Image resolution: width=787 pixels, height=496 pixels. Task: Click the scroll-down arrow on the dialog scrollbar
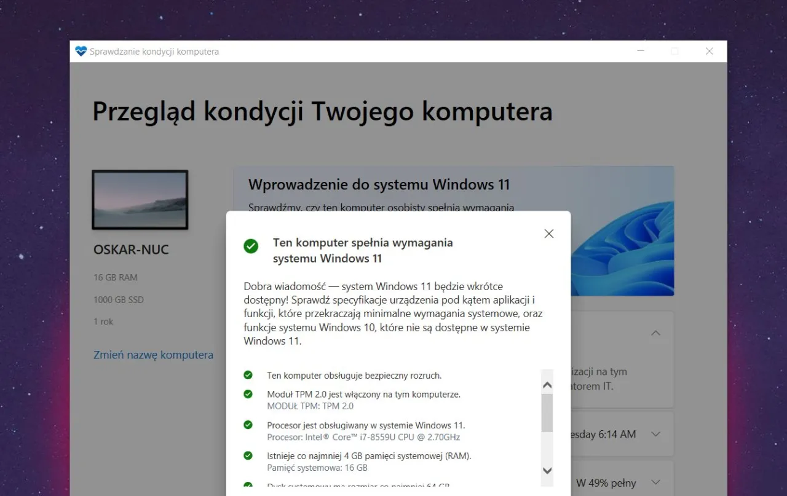click(x=547, y=470)
